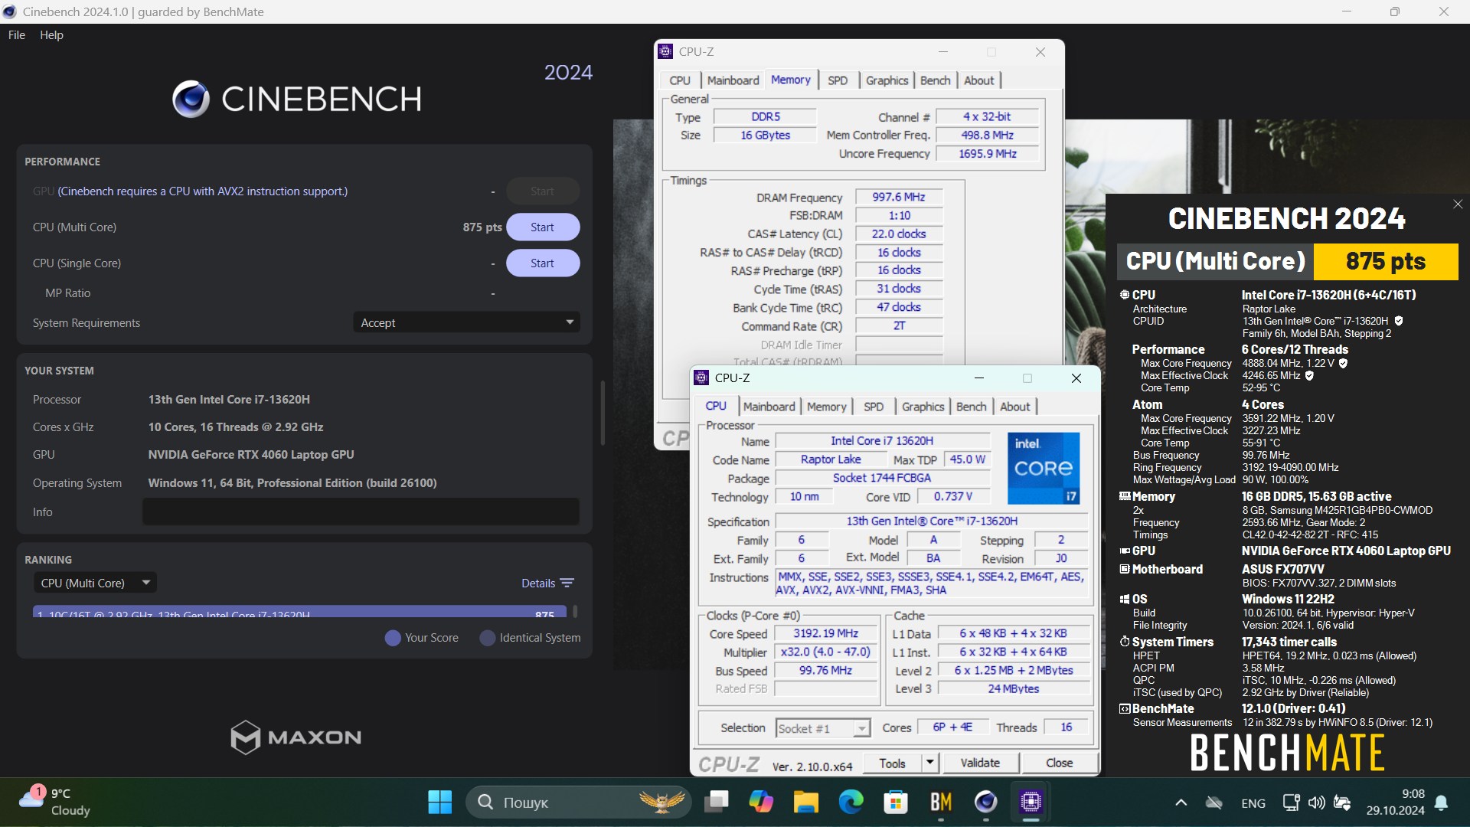Switch to Cinebench taskbar icon
This screenshot has width=1470, height=827.
point(985,802)
